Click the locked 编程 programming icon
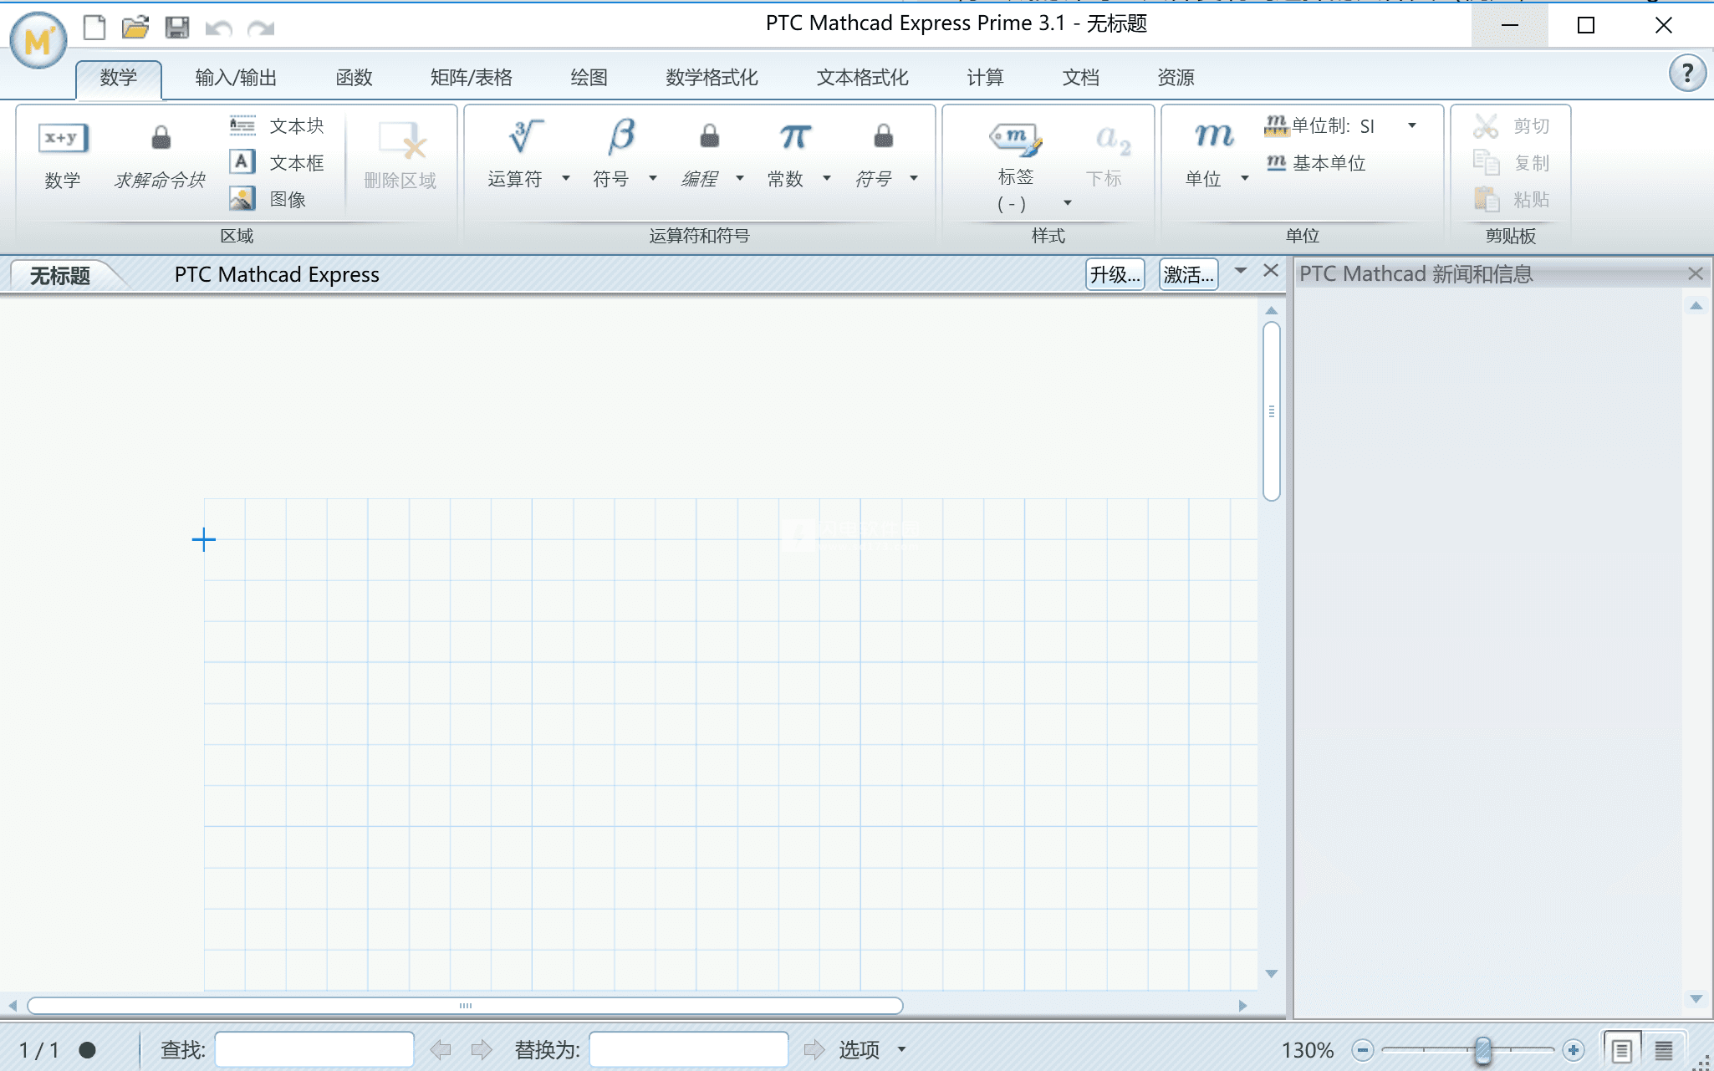The image size is (1714, 1071). click(x=709, y=135)
